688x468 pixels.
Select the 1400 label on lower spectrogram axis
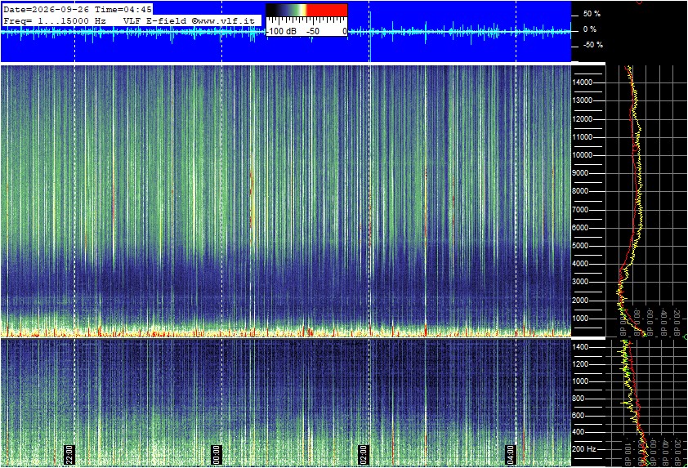tap(580, 347)
